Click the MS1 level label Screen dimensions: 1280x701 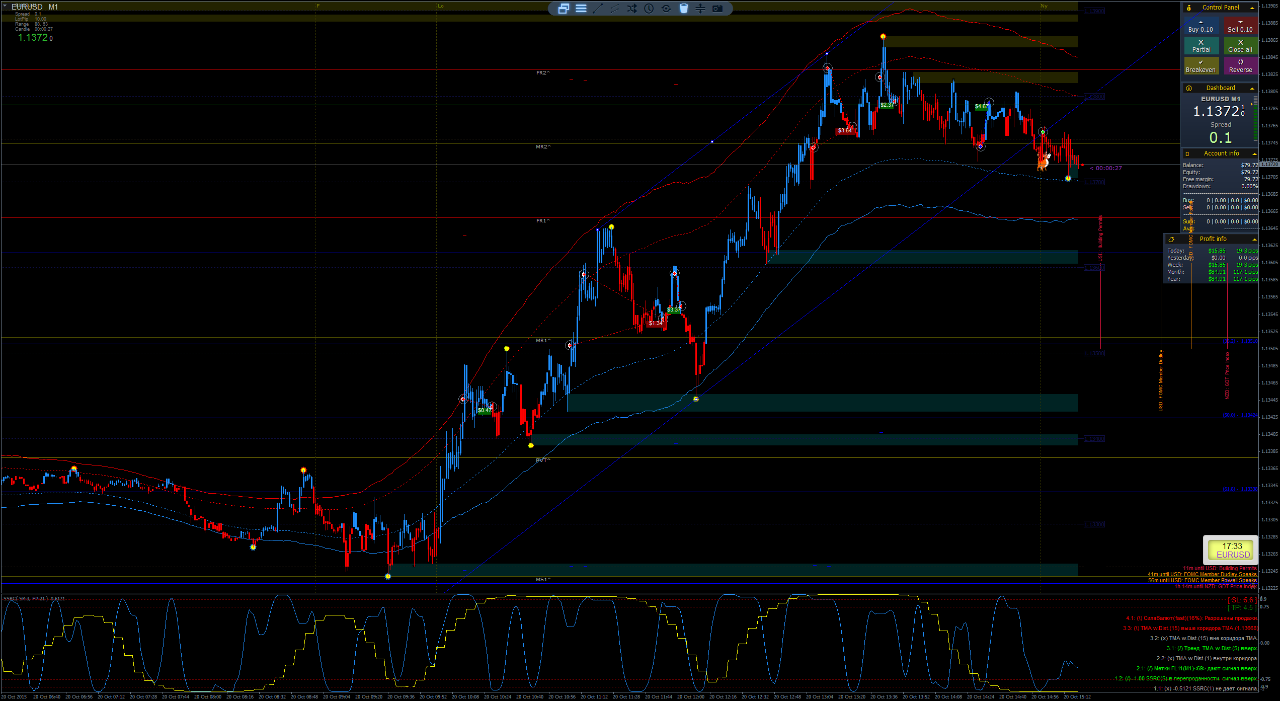click(543, 580)
